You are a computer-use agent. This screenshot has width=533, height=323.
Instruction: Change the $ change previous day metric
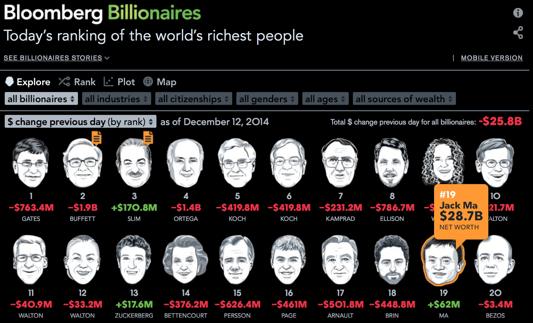[x=80, y=122]
